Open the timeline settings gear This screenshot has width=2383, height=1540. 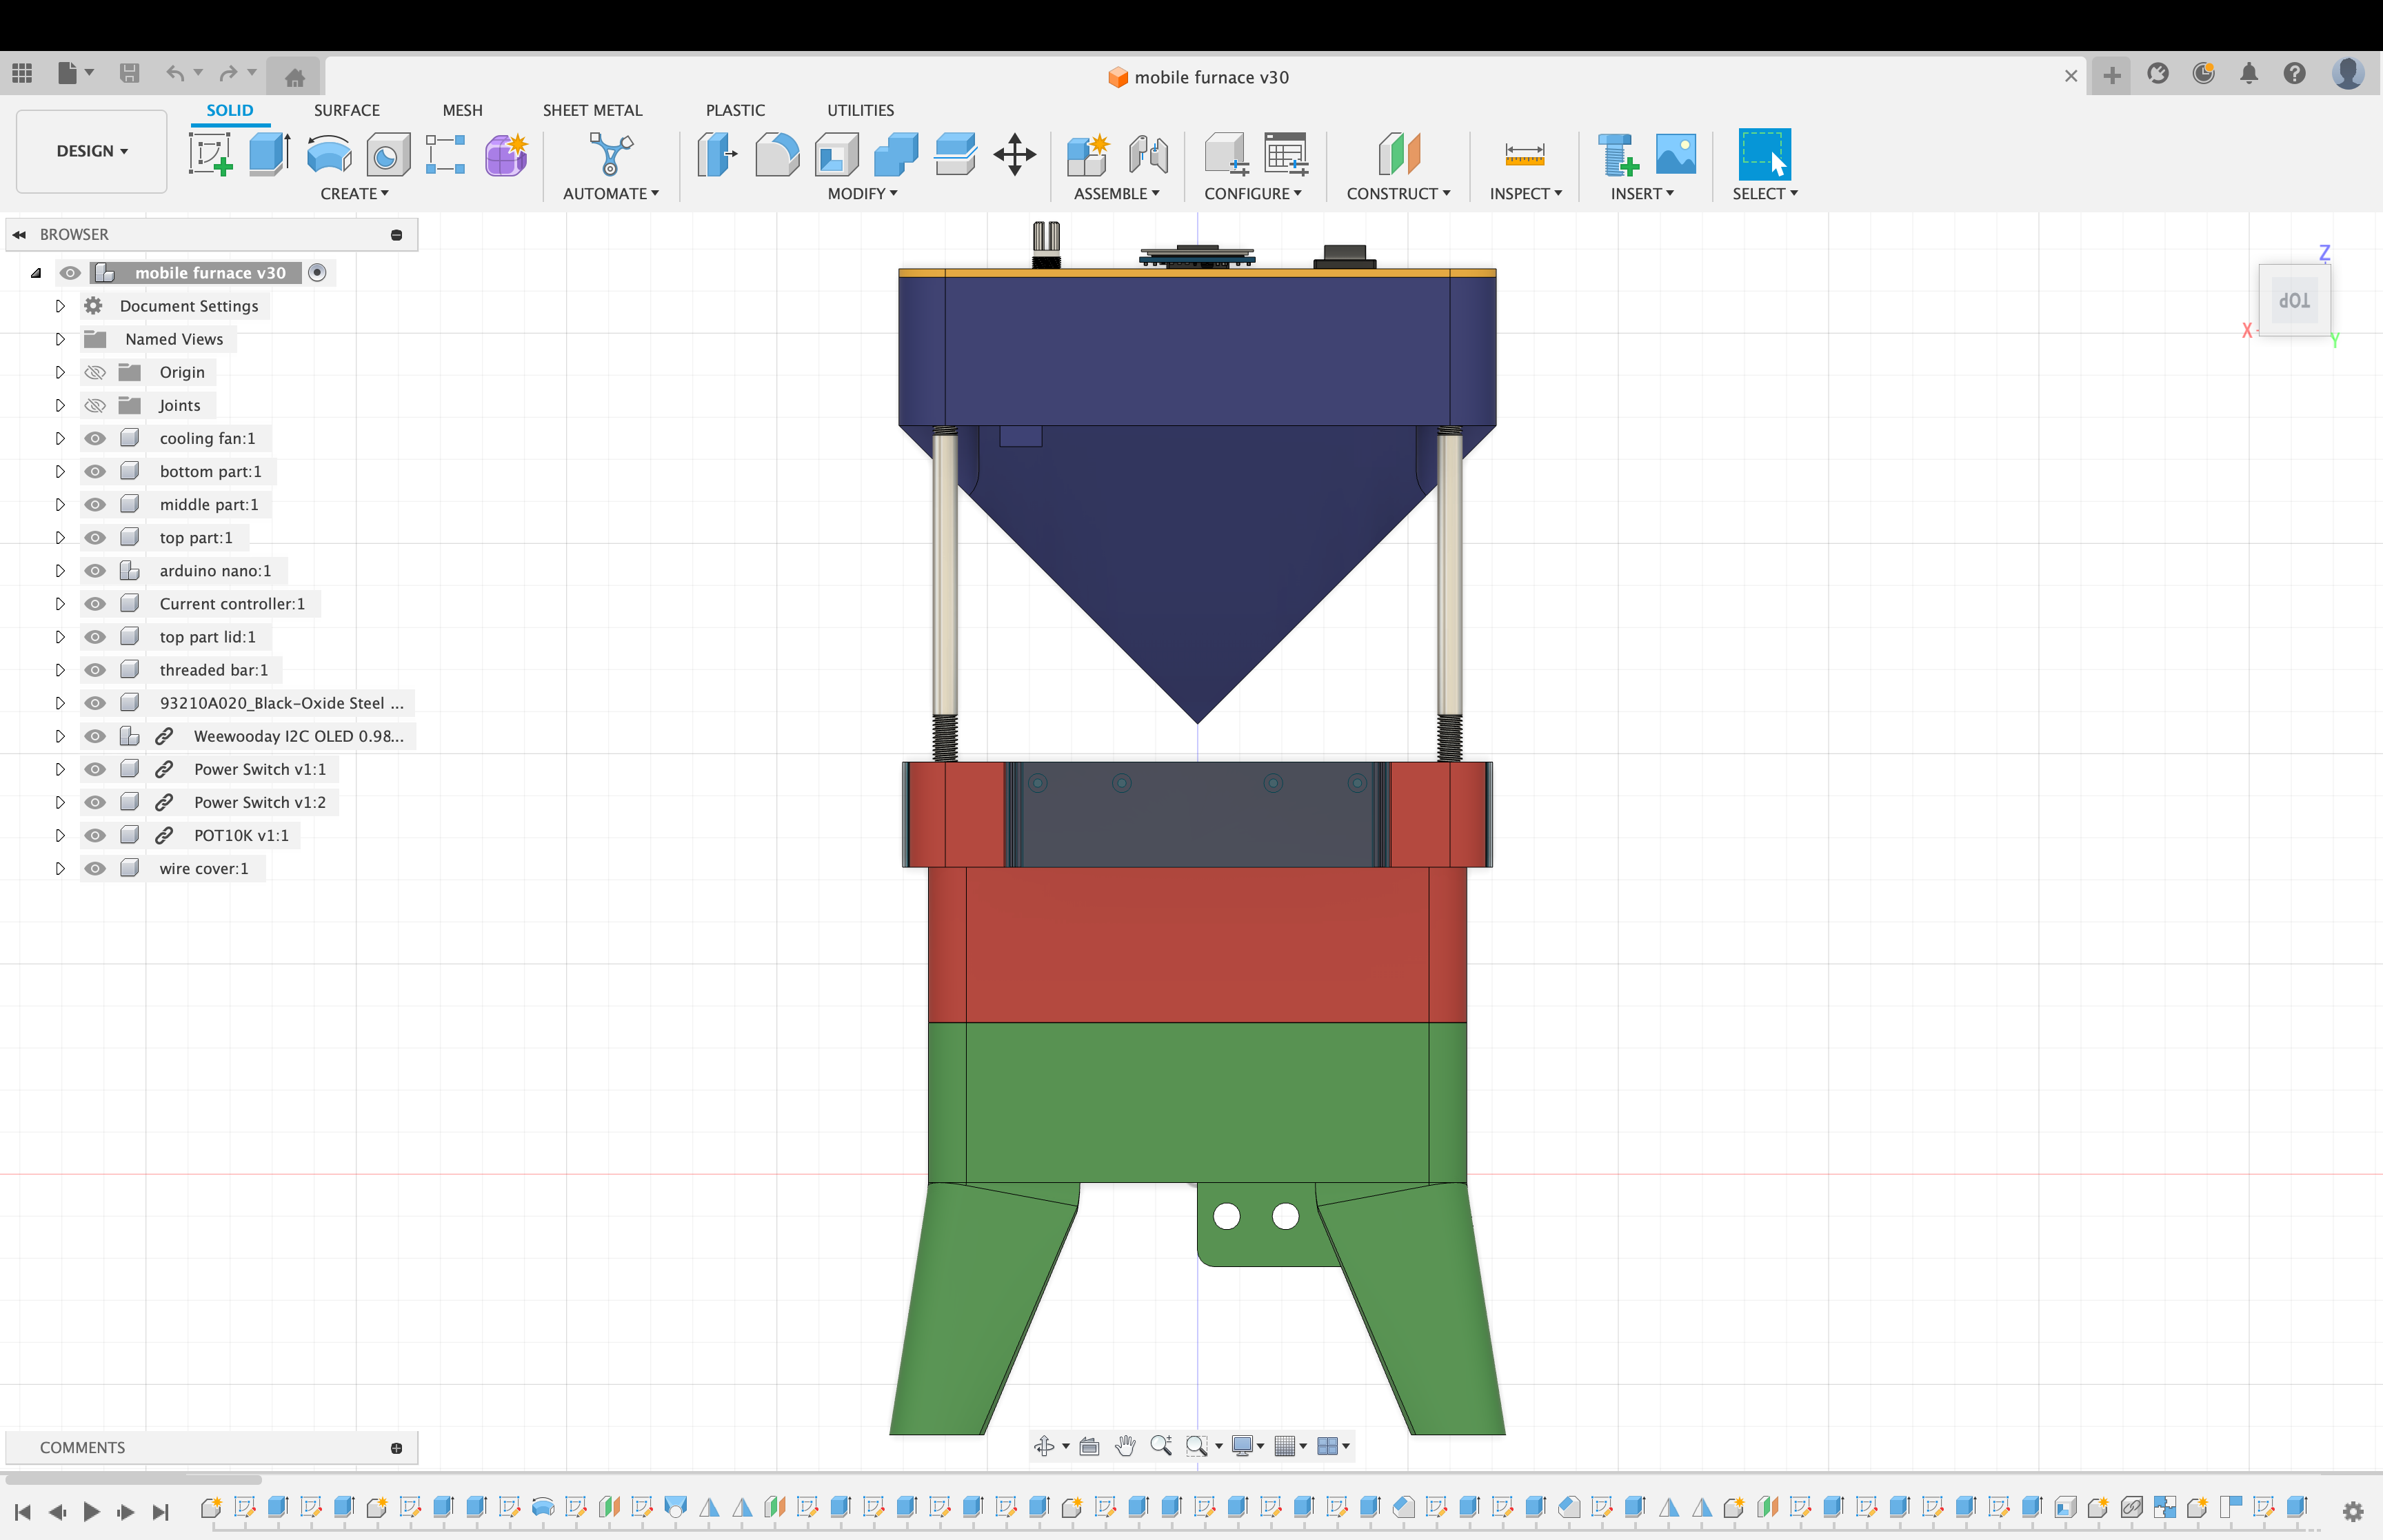point(2353,1511)
